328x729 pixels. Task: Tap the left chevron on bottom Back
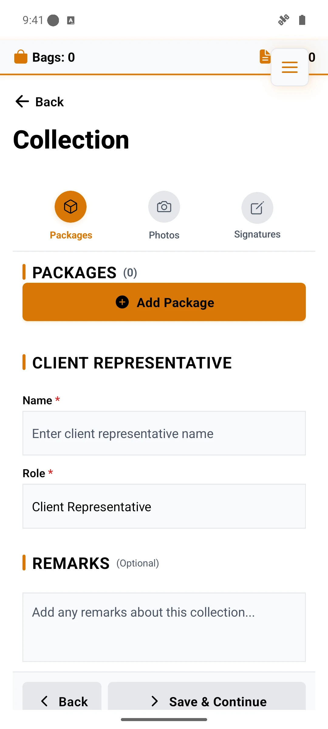[45, 701]
